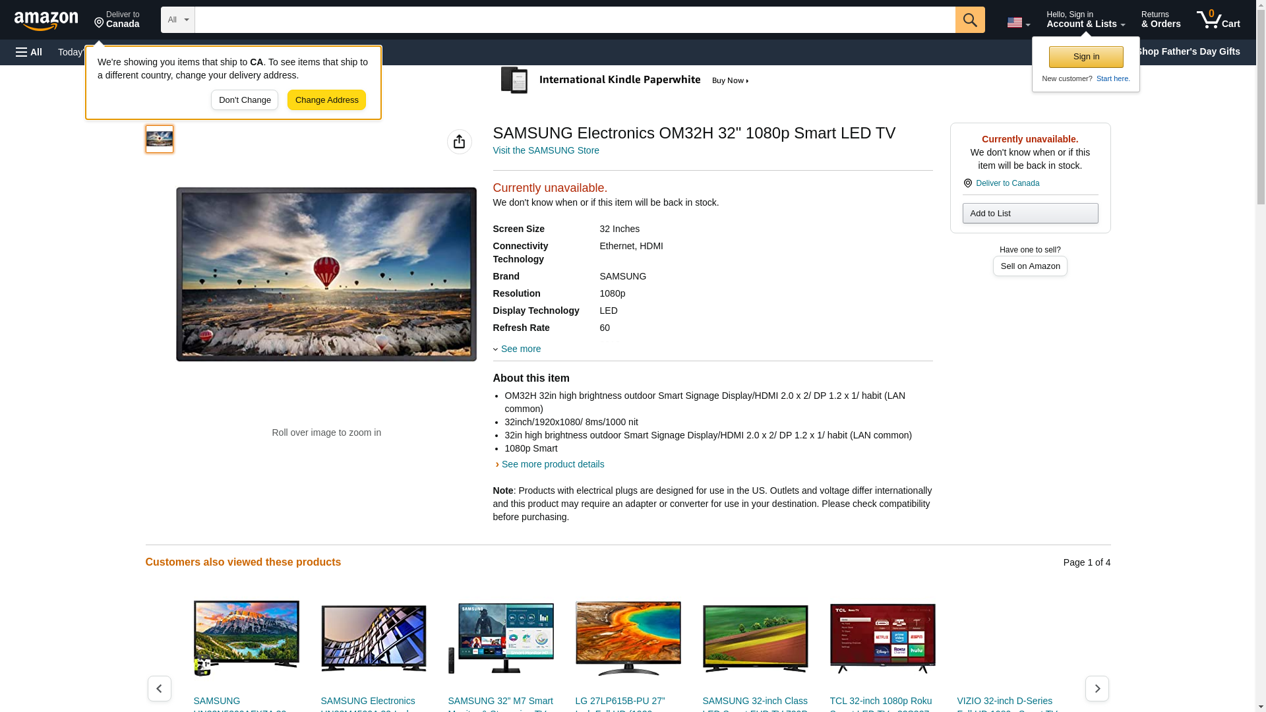1266x712 pixels.
Task: Go to next carousel page arrow
Action: [1097, 688]
